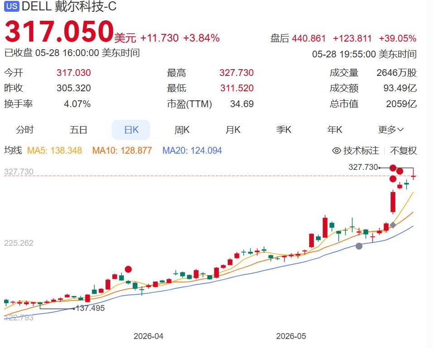This screenshot has height=348, width=433.
Task: Click the 最低 value 311.520
Action: tap(237, 88)
